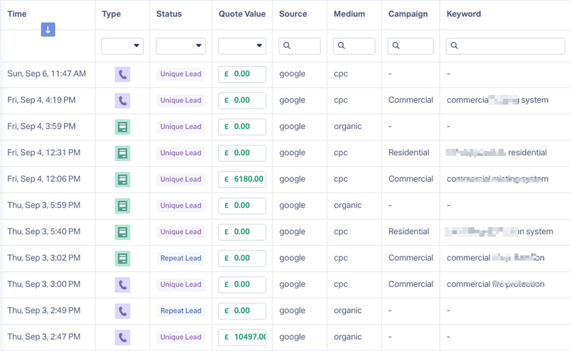Image resolution: width=571 pixels, height=351 pixels.
Task: Click Unique Lead badge for Thu, Sep 3, 2:47 PM
Action: (x=181, y=337)
